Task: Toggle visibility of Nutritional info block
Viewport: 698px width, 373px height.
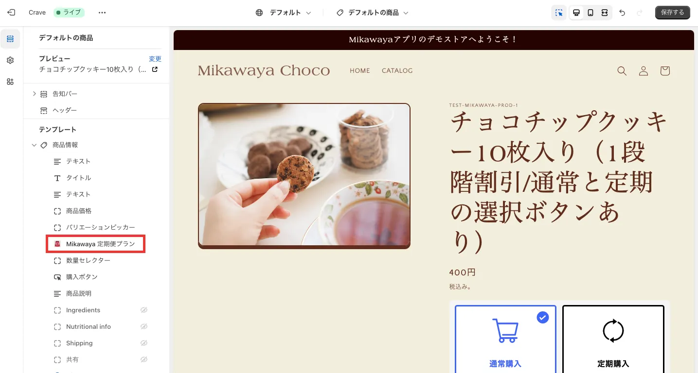Action: 144,326
